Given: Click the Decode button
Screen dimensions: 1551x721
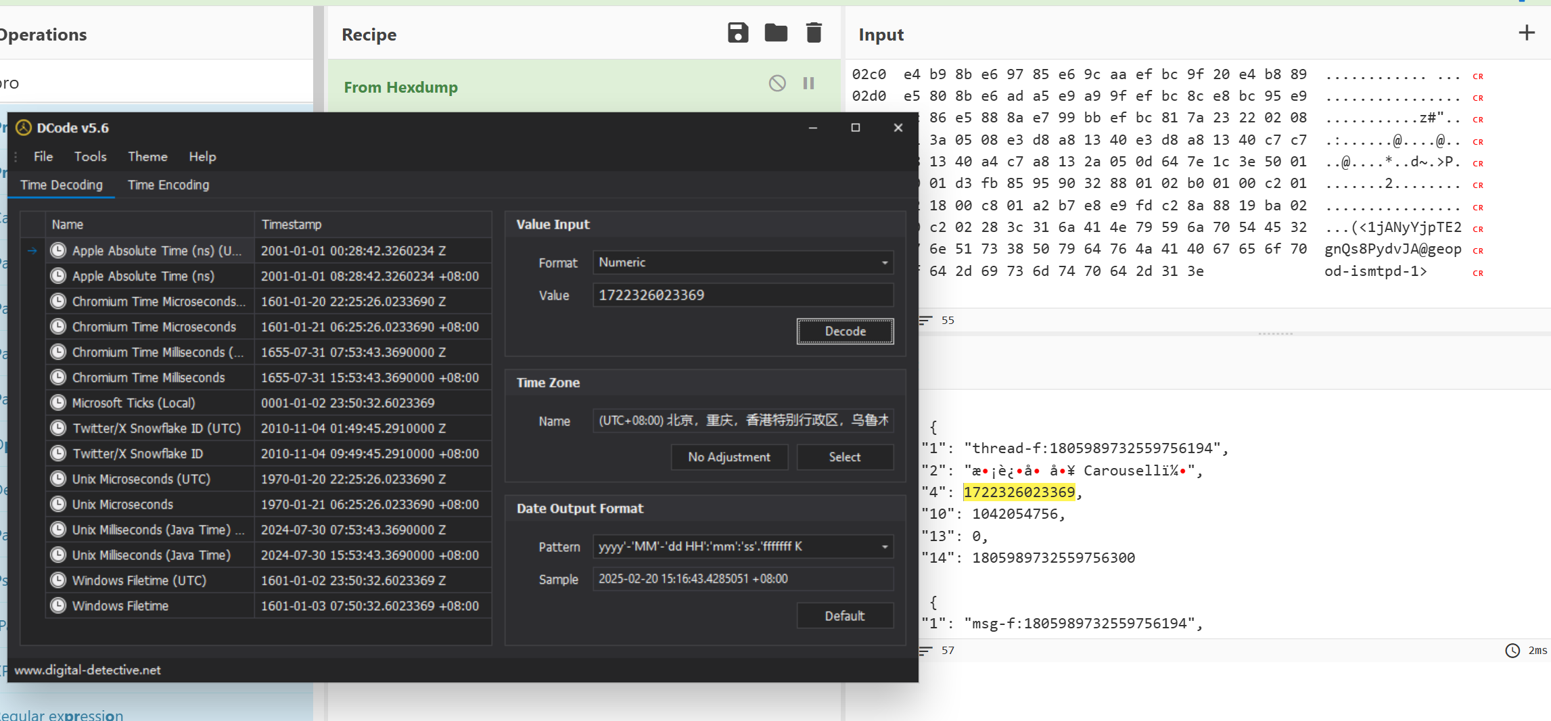Looking at the screenshot, I should tap(845, 331).
